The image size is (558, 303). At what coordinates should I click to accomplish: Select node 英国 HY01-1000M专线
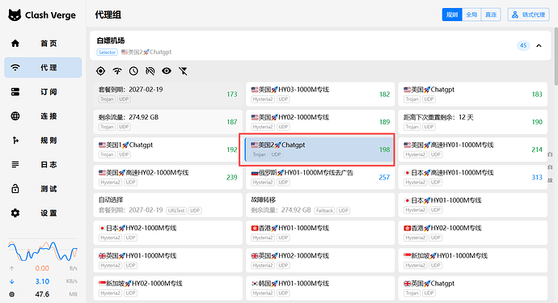167,261
